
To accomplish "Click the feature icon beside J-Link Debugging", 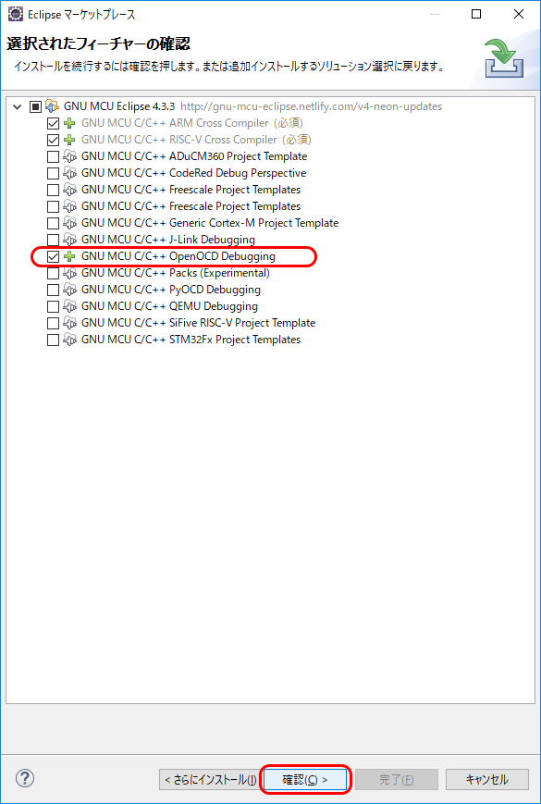I will coord(69,240).
